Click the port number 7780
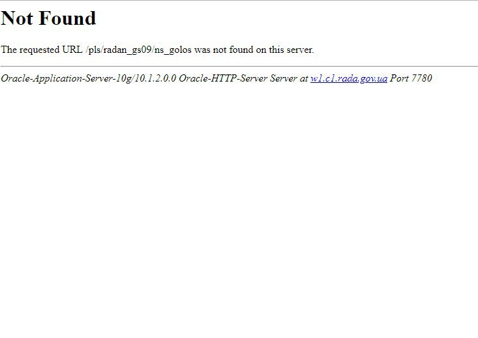 click(x=422, y=78)
